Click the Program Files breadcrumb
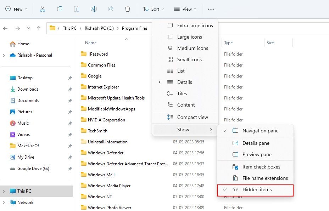Screen dimensions: 329x211 pos(135,28)
